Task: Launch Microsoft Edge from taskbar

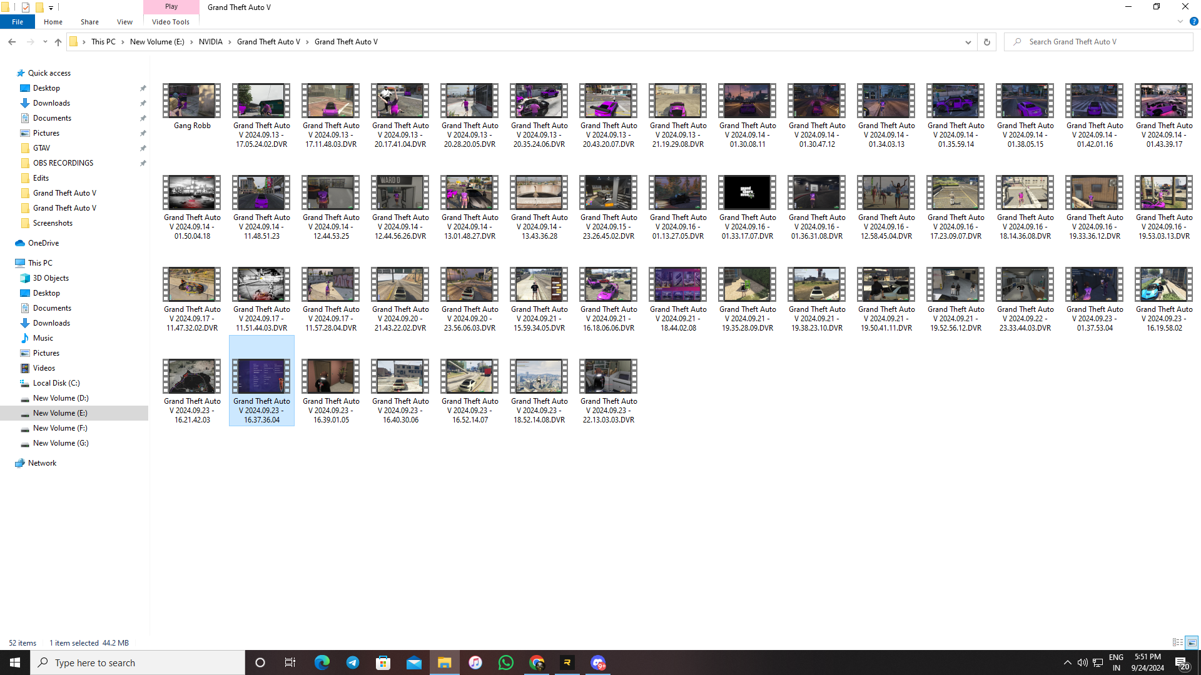Action: [x=322, y=662]
